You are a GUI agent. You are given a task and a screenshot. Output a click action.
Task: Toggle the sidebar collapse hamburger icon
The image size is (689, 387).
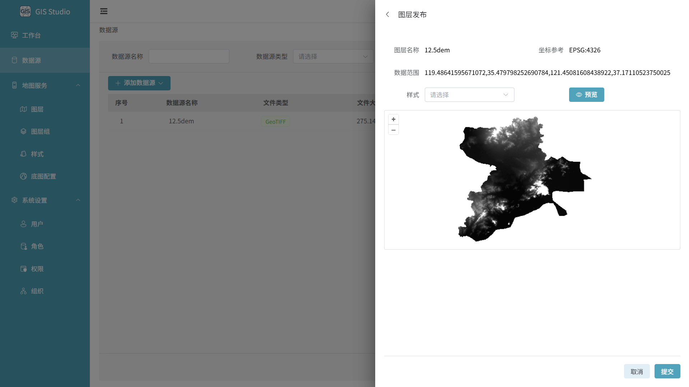(x=104, y=11)
